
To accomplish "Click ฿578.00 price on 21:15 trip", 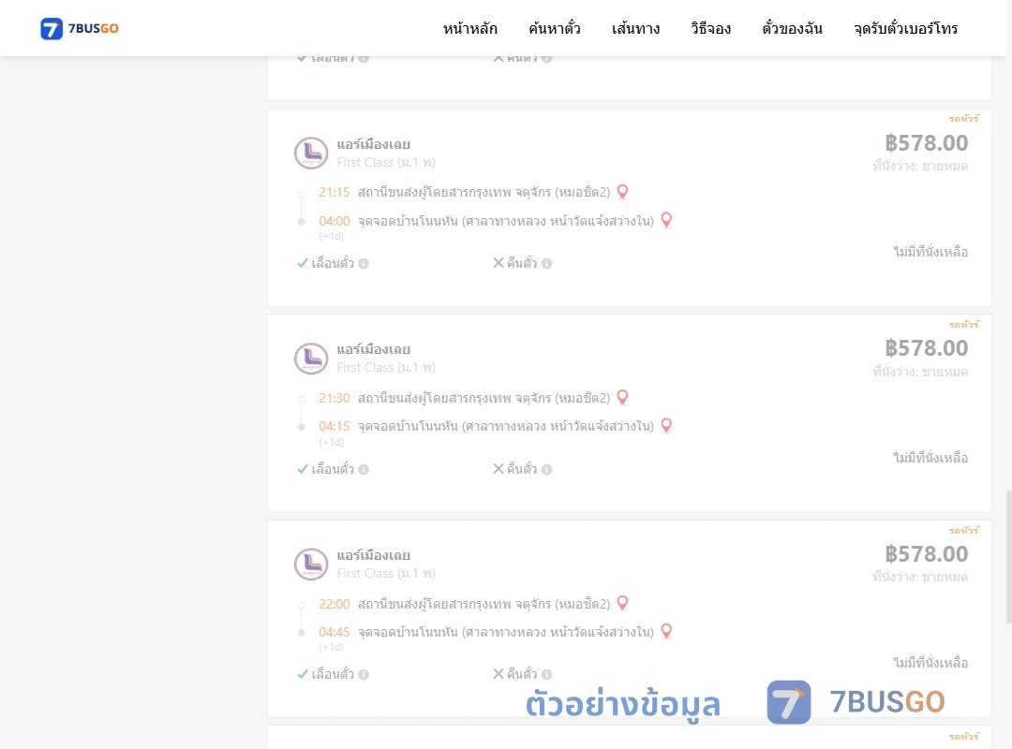I will (x=926, y=142).
